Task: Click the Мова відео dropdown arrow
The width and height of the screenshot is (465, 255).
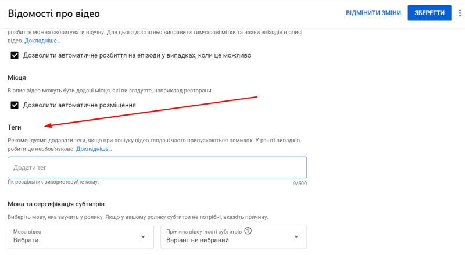Action: point(143,236)
